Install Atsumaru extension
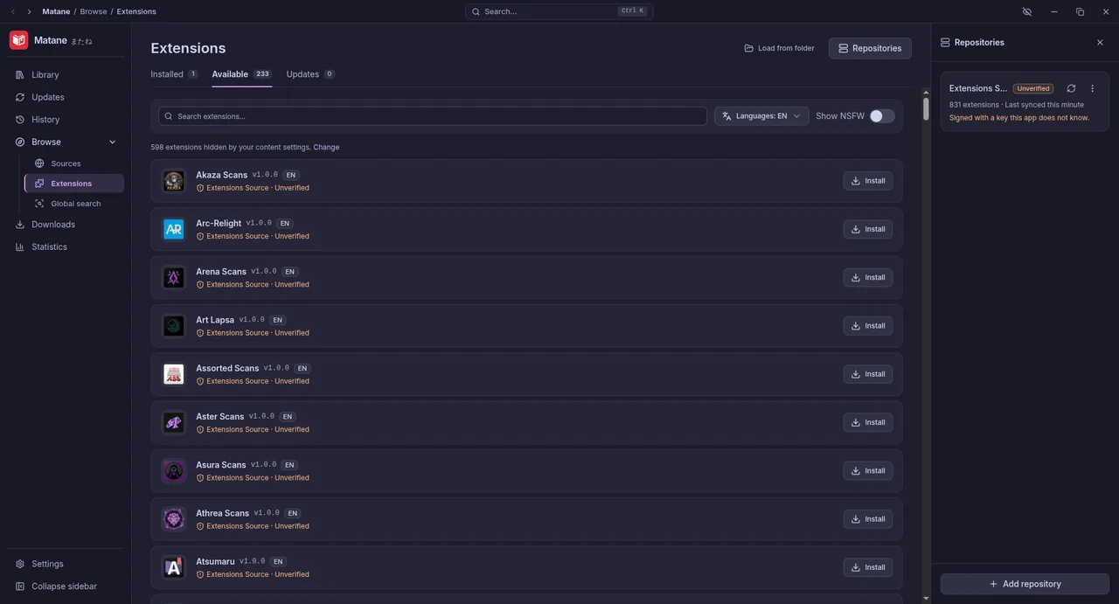 click(x=867, y=567)
